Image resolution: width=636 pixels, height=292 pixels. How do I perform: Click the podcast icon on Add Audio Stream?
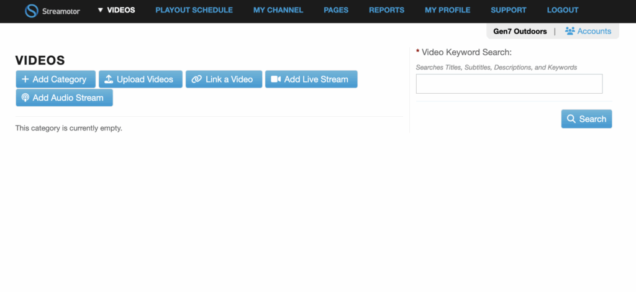[25, 98]
